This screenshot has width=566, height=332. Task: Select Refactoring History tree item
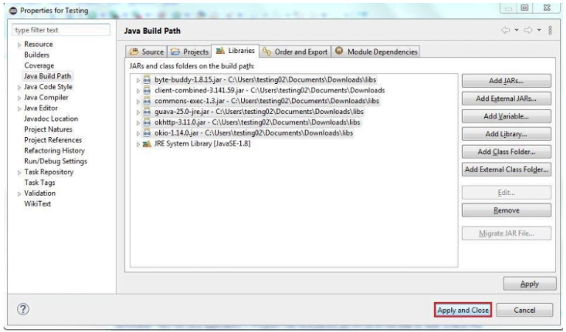click(55, 150)
